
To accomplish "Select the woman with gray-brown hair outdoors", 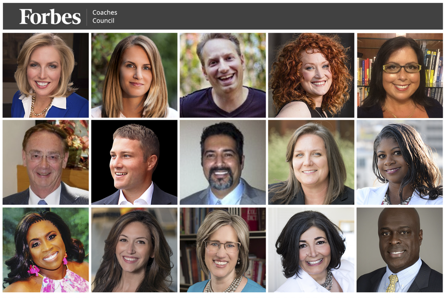I will 311,162.
